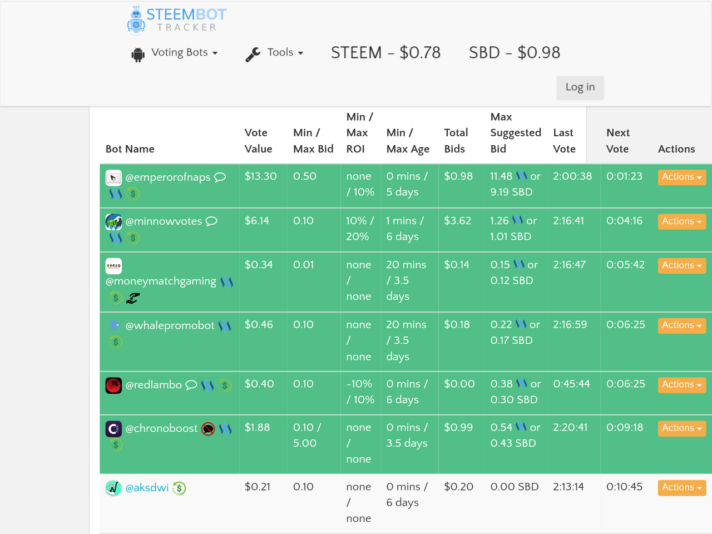Click the comment bubble icon next to @redlambo
712x534 pixels.
[191, 385]
